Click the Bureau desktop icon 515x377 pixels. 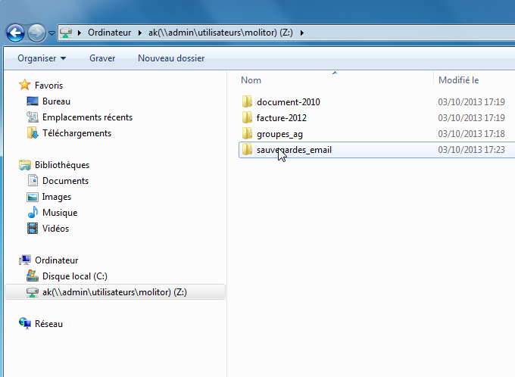click(x=32, y=101)
